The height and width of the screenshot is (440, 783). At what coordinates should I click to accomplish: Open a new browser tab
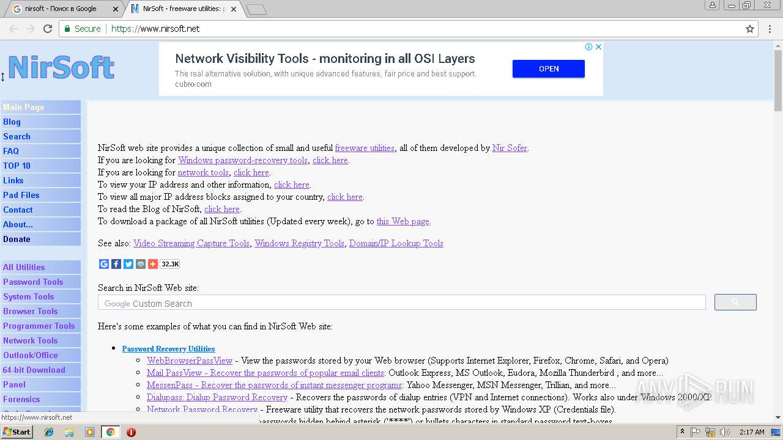[x=256, y=9]
